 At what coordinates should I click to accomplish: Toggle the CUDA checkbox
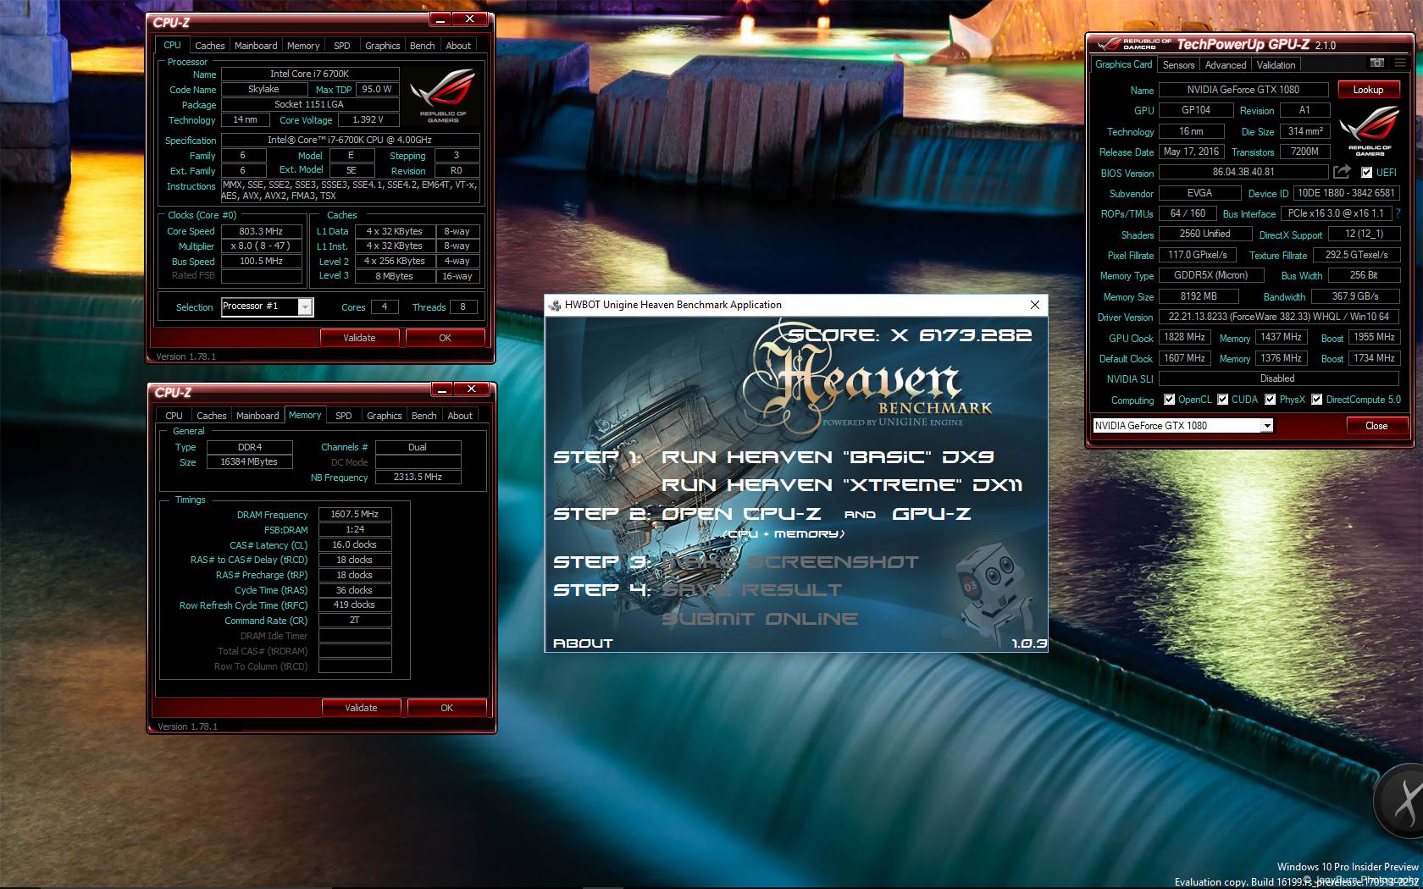point(1222,400)
